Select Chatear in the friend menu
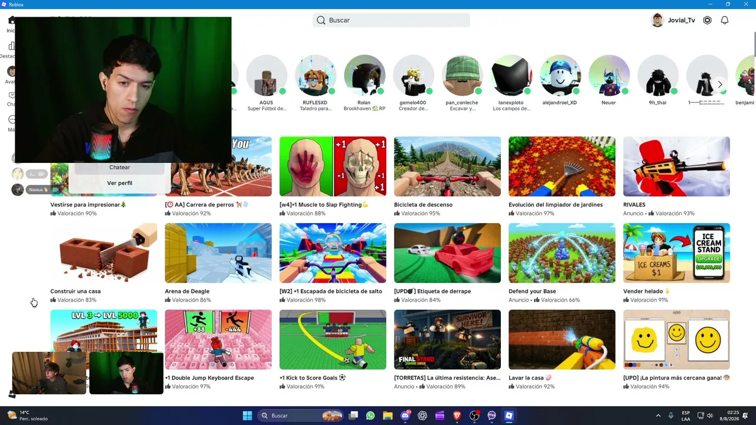Image resolution: width=756 pixels, height=425 pixels. point(119,167)
